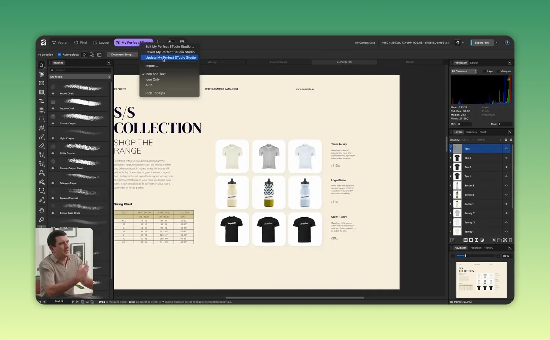Uncheck the Auto-select checkbox
The image size is (550, 340).
[x=59, y=55]
